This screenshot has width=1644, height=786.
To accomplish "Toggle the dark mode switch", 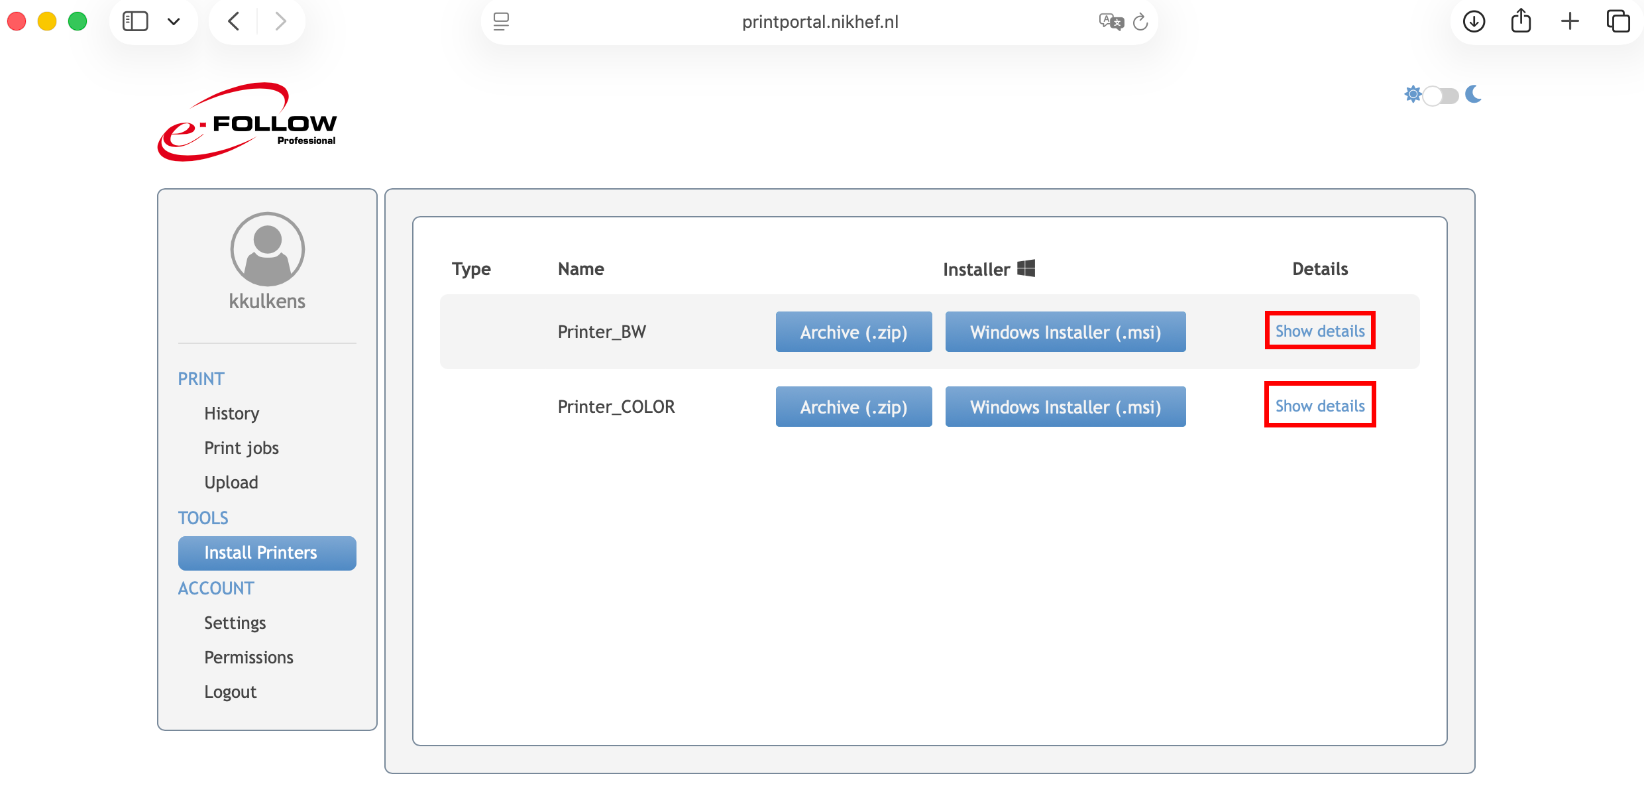I will [x=1442, y=96].
